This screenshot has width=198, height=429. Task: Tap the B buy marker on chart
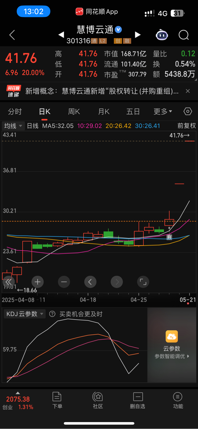[x=169, y=237]
